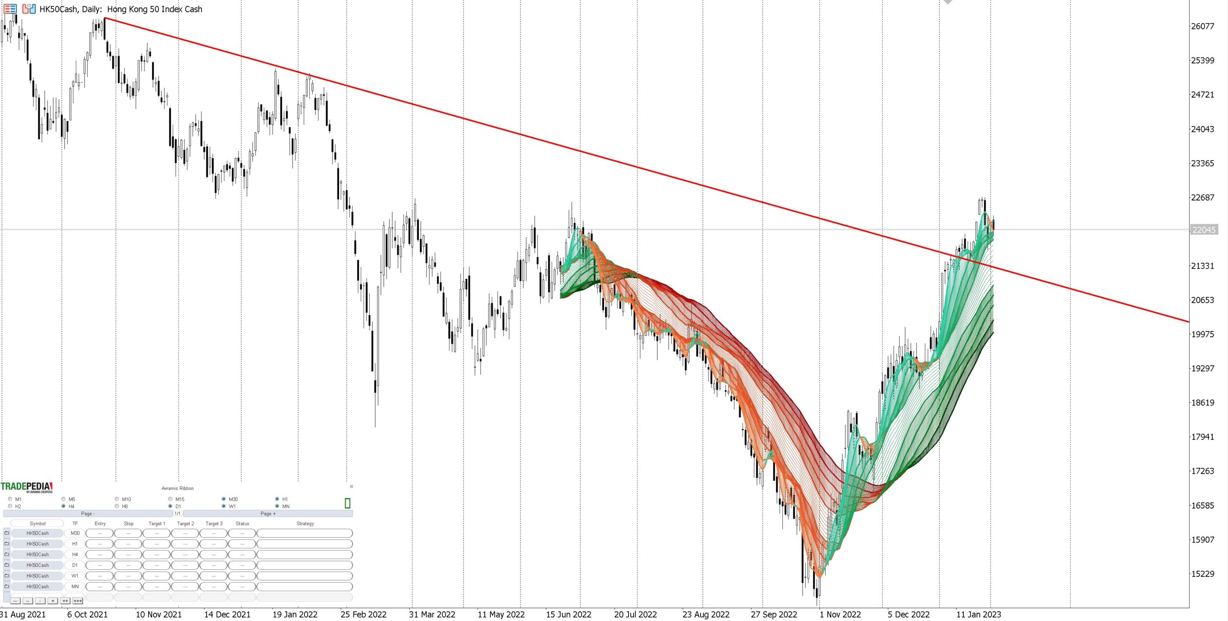This screenshot has width=1228, height=621.
Task: Open folder icon for the M30 row
Action: 7,533
